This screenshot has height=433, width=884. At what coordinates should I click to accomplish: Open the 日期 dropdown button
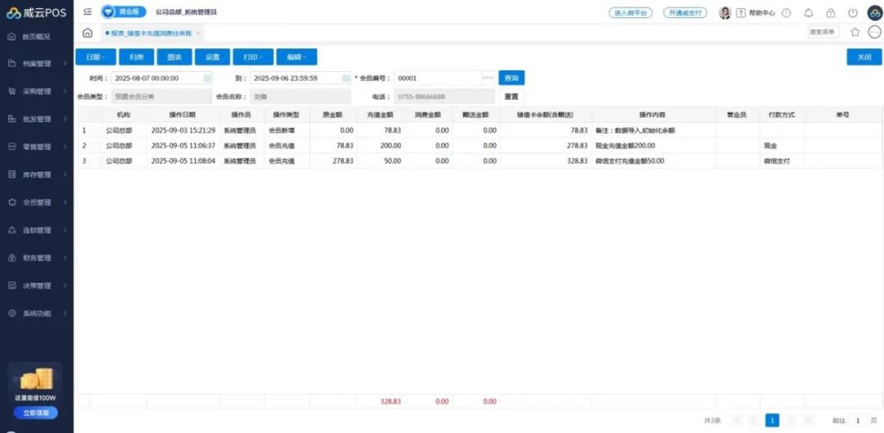(96, 57)
